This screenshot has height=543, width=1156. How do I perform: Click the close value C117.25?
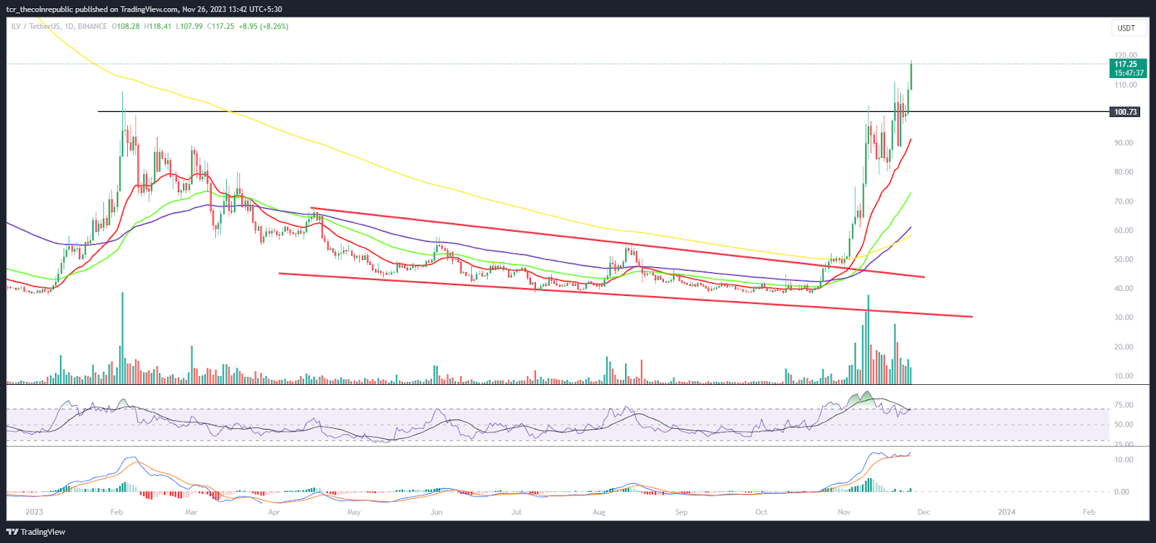(x=220, y=27)
